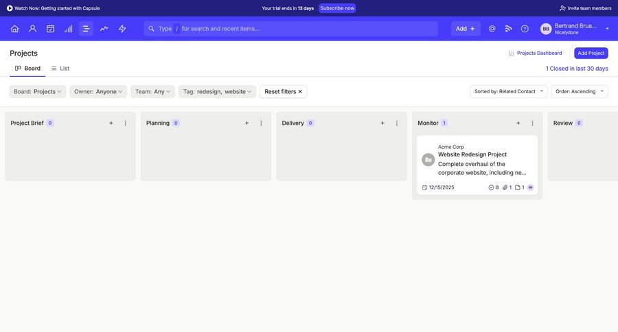Click the plus icon in Planning column
Image resolution: width=618 pixels, height=332 pixels.
(247, 123)
